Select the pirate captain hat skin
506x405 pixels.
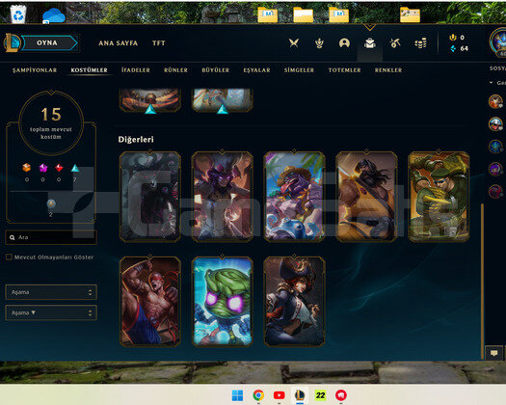coord(294,301)
